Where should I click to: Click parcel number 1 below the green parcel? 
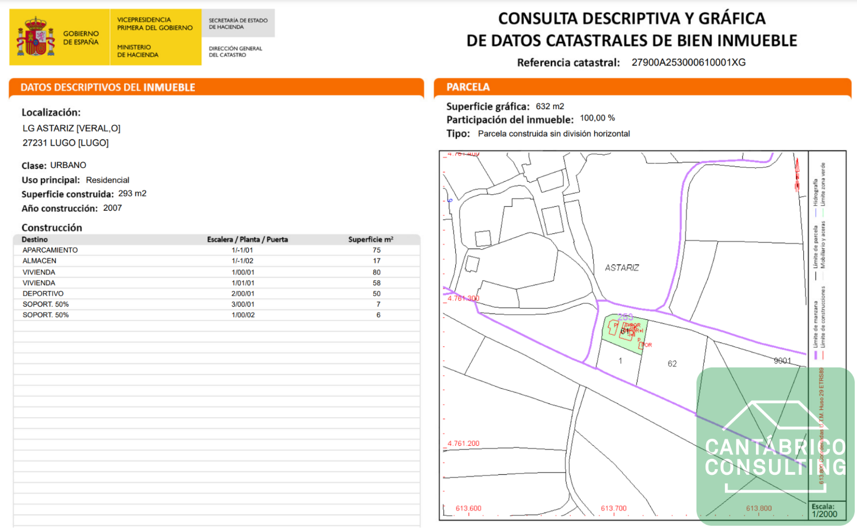[x=620, y=361]
